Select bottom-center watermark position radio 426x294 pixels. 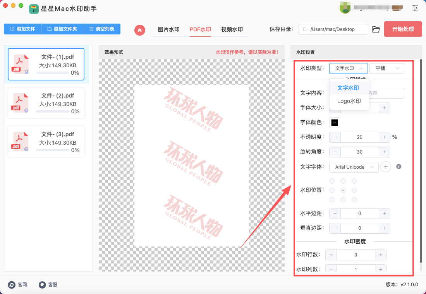click(343, 200)
